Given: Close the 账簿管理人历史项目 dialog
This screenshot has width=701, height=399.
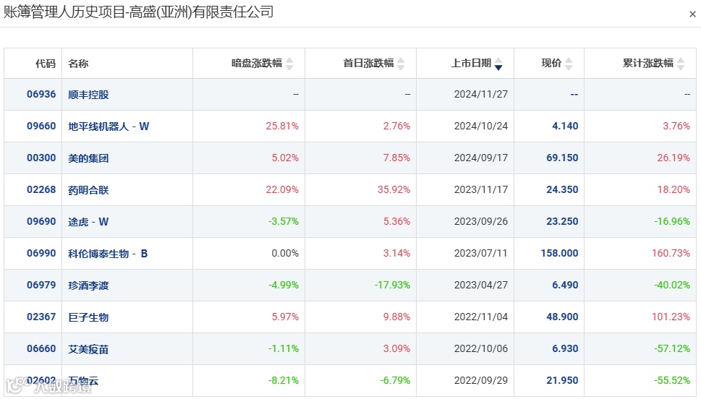Looking at the screenshot, I should (692, 14).
